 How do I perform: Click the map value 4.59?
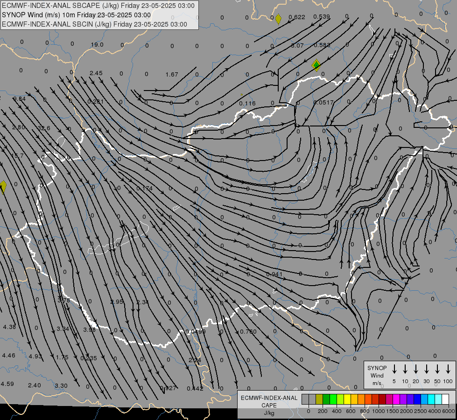pyautogui.click(x=7, y=384)
